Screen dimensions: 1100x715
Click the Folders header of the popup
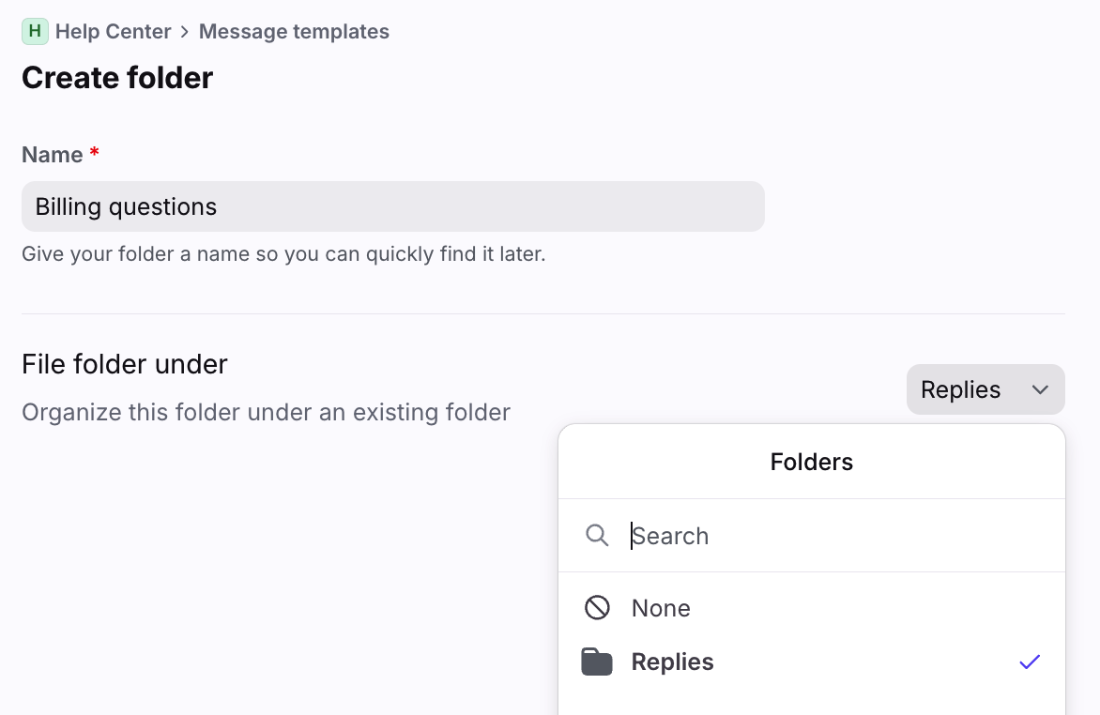[811, 462]
